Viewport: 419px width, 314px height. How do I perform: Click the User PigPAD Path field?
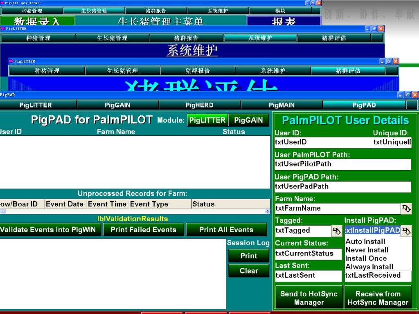343,186
